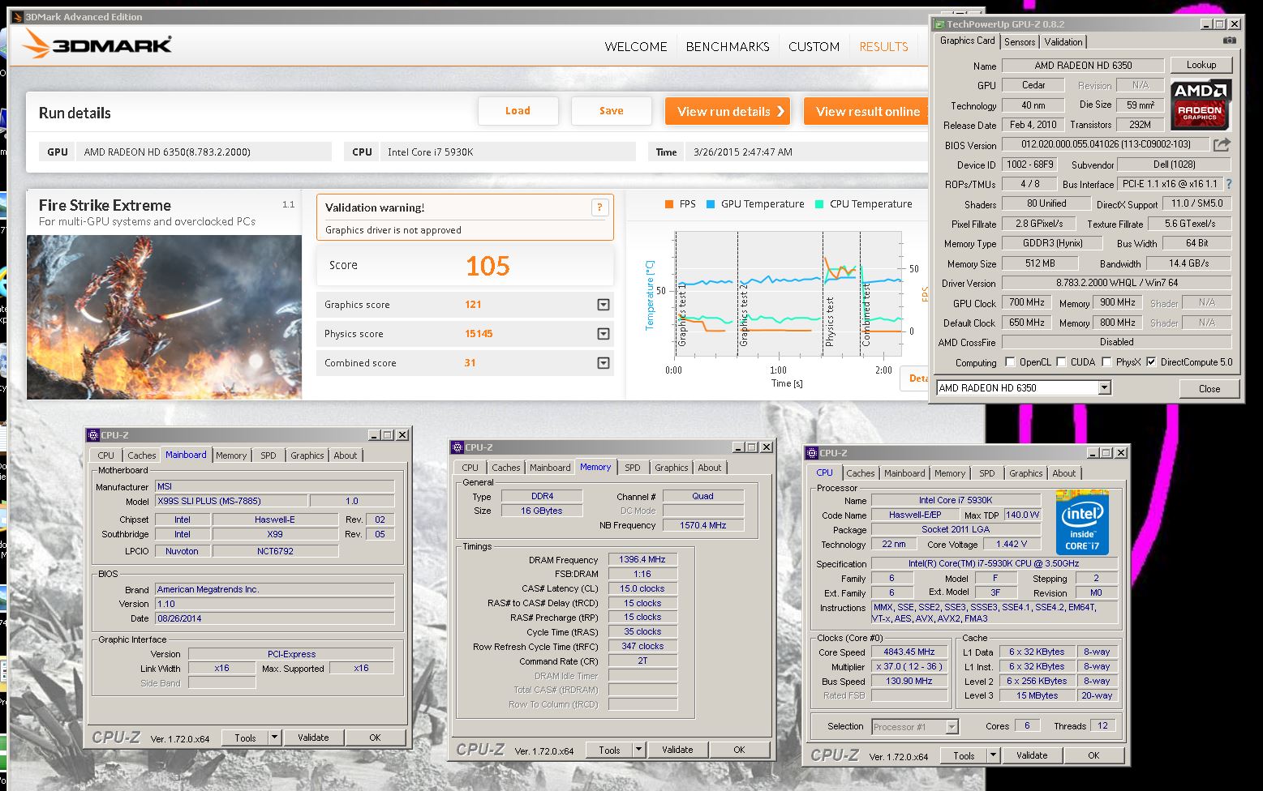Viewport: 1263px width, 791px height.
Task: Click the overall score 105
Action: [x=488, y=266]
